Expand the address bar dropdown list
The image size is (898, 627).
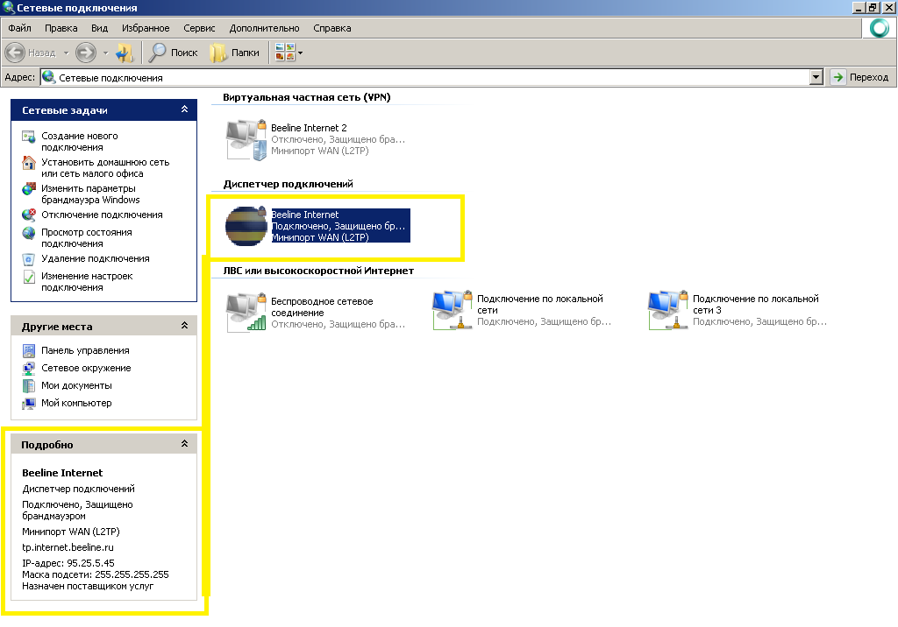pyautogui.click(x=816, y=77)
